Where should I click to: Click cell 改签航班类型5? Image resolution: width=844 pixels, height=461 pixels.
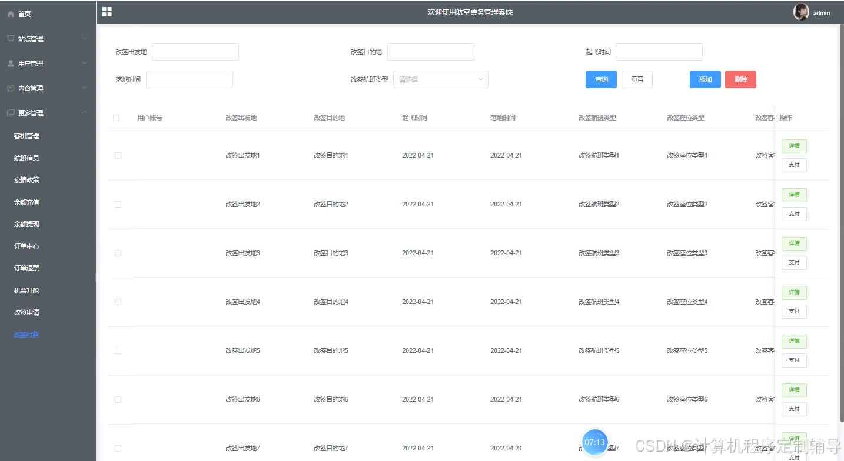pos(599,350)
